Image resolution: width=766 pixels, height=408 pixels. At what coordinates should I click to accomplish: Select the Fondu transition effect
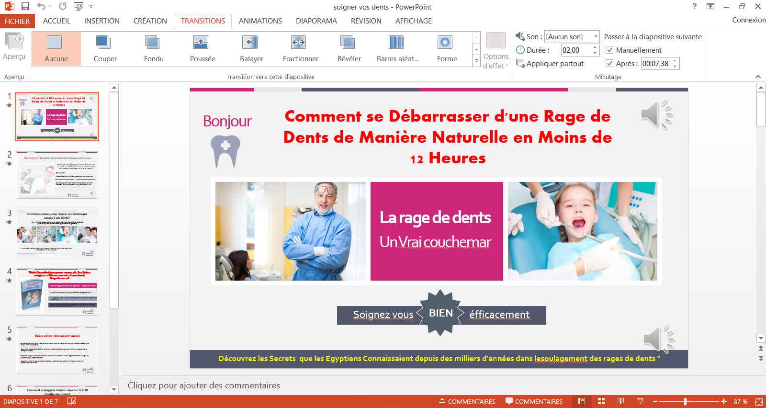pos(154,49)
